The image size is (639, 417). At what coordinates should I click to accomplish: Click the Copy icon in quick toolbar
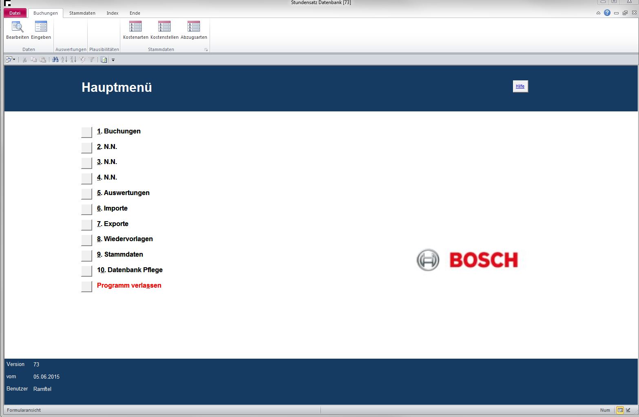[x=34, y=60]
